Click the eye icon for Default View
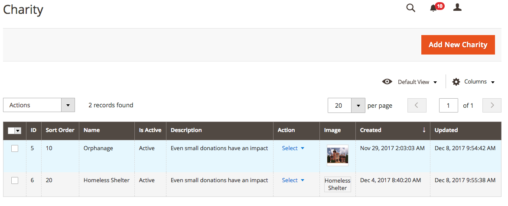This screenshot has height=206, width=508. (x=387, y=82)
